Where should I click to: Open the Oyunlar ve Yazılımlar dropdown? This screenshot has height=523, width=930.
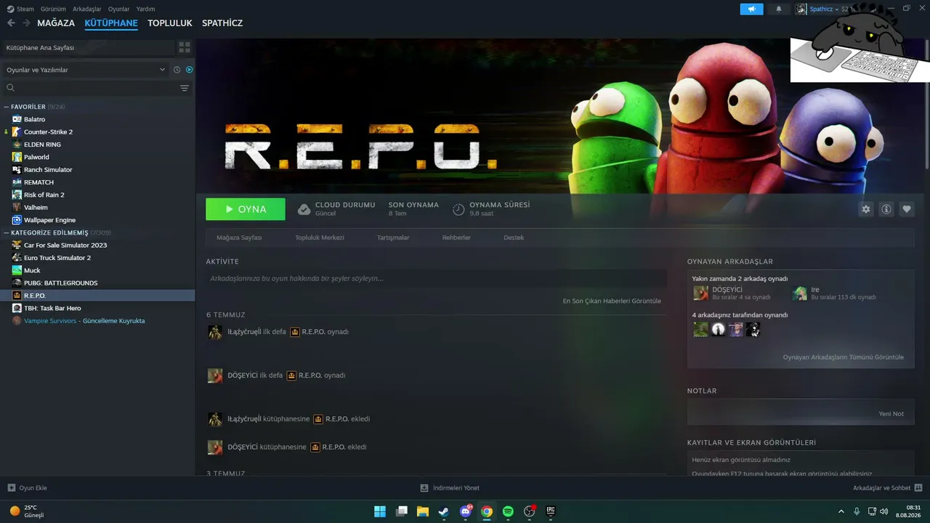[x=86, y=70]
